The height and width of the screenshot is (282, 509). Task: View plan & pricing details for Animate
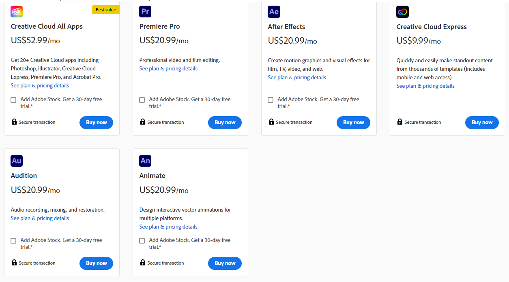pos(168,227)
